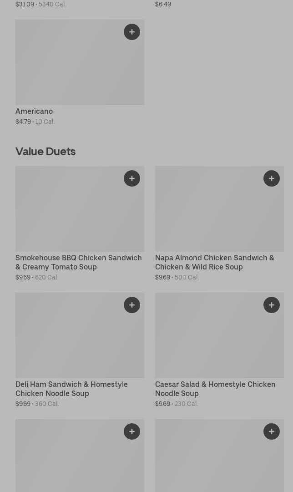The width and height of the screenshot is (293, 492).
Task: Select Deli Ham Sandwich & Homestyle Chicken Noodle Soup title
Action: click(x=71, y=389)
